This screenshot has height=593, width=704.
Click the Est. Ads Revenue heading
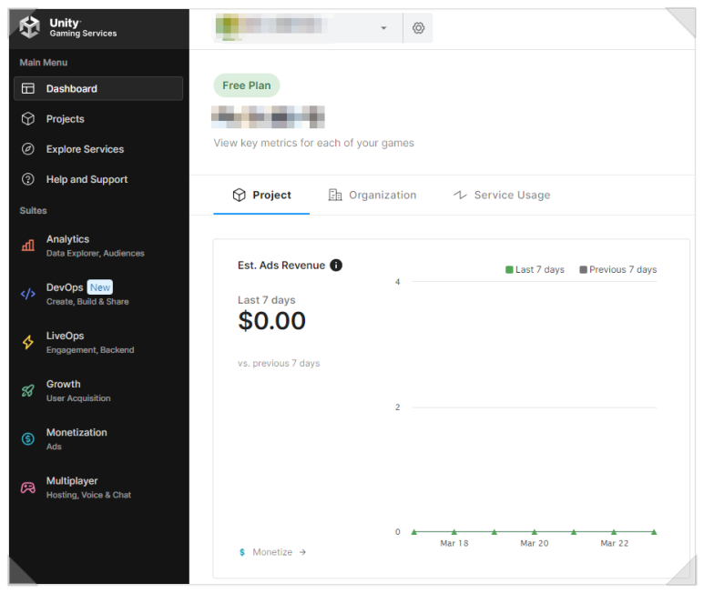click(x=281, y=266)
